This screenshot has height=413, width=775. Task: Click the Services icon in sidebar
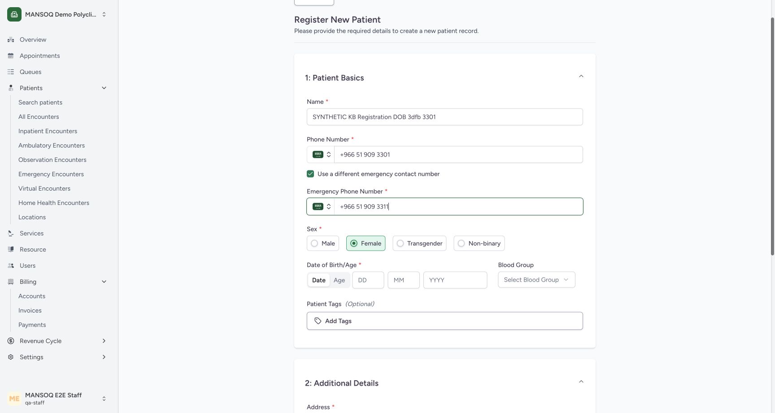coord(11,233)
